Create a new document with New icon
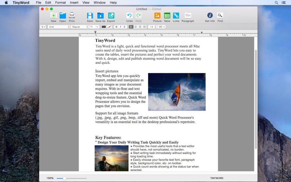This screenshot has height=182, width=291. (x=53, y=16)
